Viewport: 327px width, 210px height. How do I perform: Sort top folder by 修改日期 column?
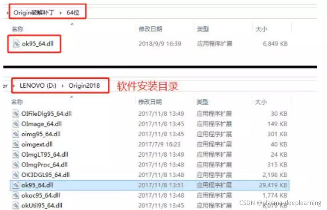click(150, 29)
